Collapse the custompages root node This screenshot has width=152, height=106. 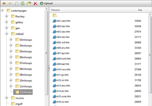click(2, 10)
